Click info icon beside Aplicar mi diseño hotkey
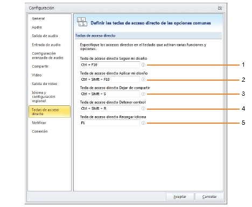This screenshot has height=207, width=252. pyautogui.click(x=143, y=80)
